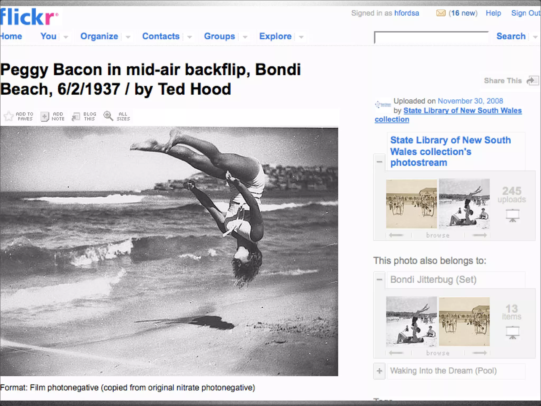This screenshot has height=406, width=541.
Task: Click the Sign Out link
Action: tap(525, 13)
